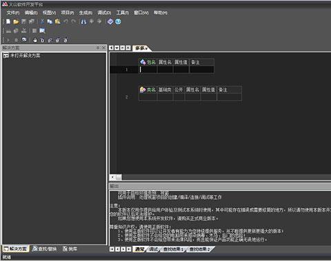Pin the 解决方案 panel
Viewport: 331px width, 261px height.
[x=98, y=48]
